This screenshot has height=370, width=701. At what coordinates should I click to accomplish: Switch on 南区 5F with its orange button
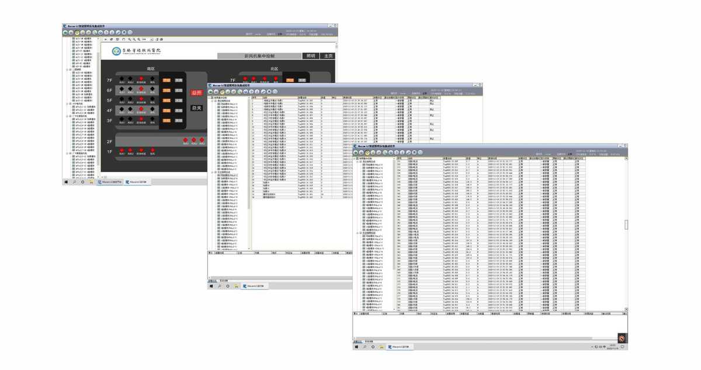pyautogui.click(x=166, y=100)
